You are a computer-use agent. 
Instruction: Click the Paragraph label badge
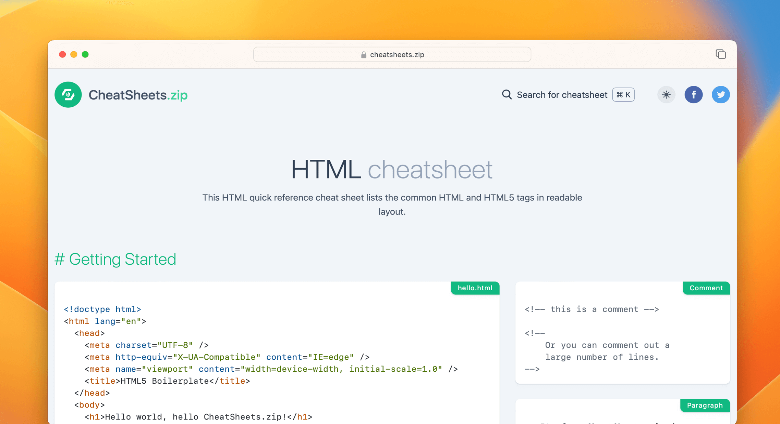705,406
